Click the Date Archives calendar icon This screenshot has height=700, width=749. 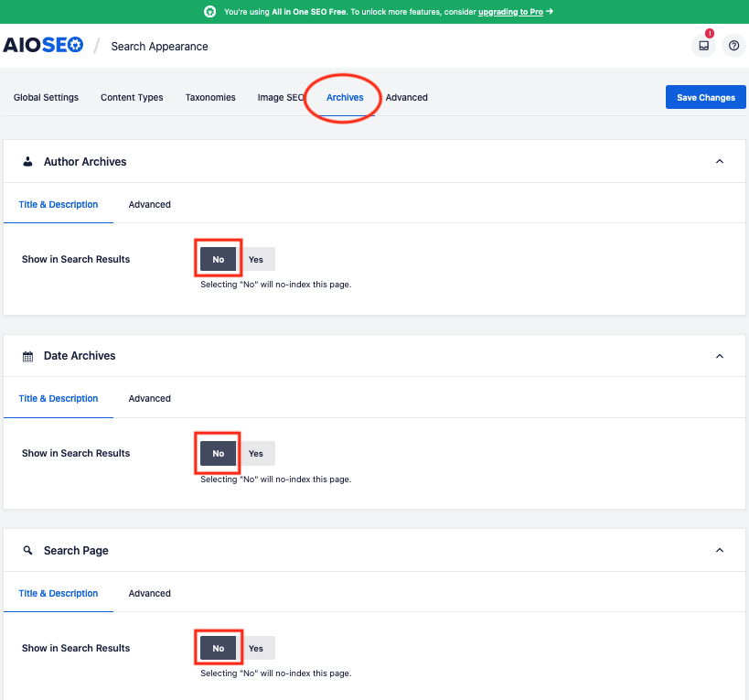[x=27, y=356]
